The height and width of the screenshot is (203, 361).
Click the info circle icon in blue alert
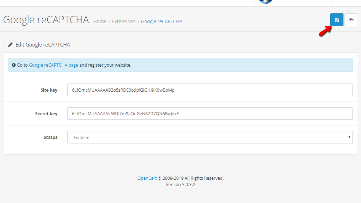14,65
